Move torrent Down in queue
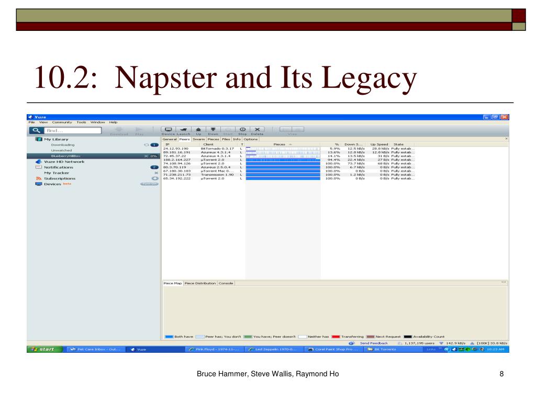 [x=213, y=130]
